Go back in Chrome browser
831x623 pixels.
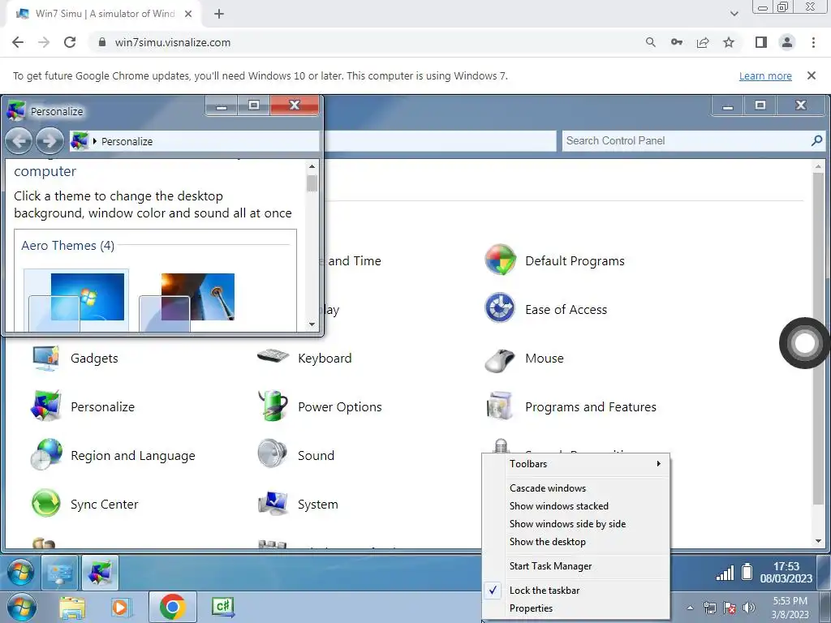tap(18, 42)
